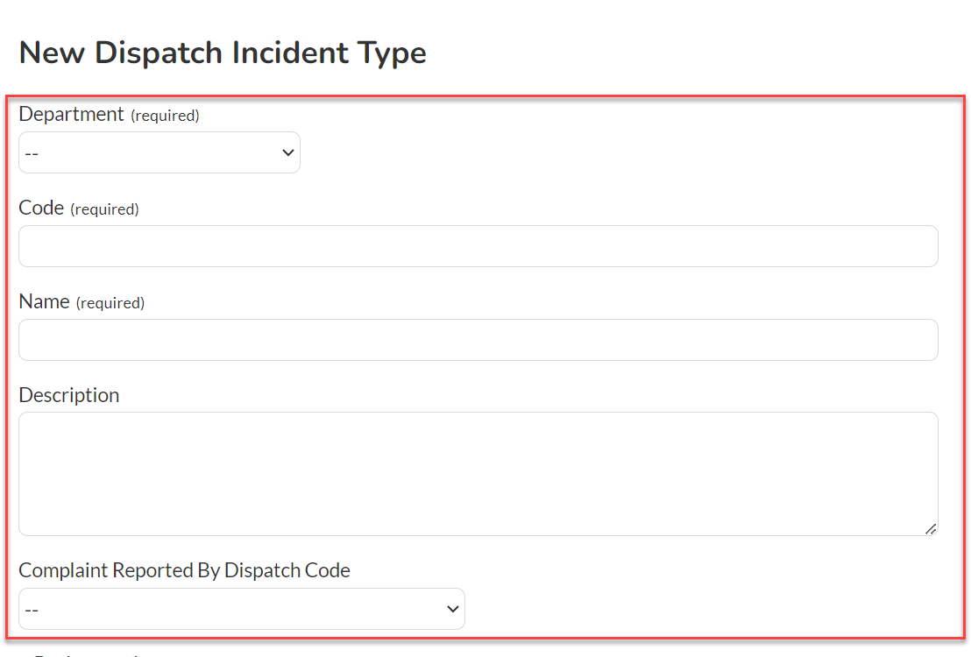Viewport: 971px width, 657px height.
Task: Click the New Dispatch Incident Type heading
Action: coord(223,52)
